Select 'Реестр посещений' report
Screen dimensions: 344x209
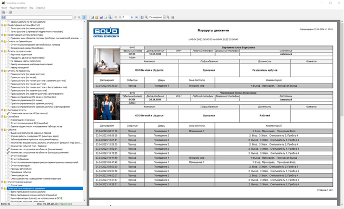point(20,68)
